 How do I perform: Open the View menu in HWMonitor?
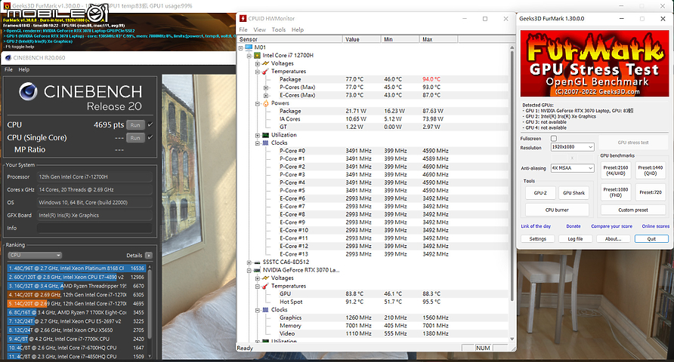coord(260,29)
